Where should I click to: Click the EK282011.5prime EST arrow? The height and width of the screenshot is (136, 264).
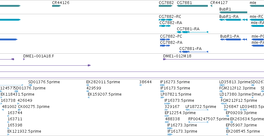coord(87,85)
